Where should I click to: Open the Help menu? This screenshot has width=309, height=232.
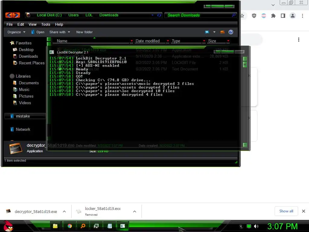(x=59, y=24)
